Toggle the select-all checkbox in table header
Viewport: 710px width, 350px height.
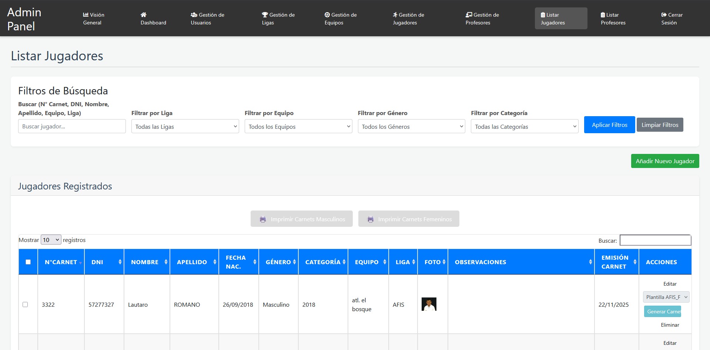pos(28,262)
